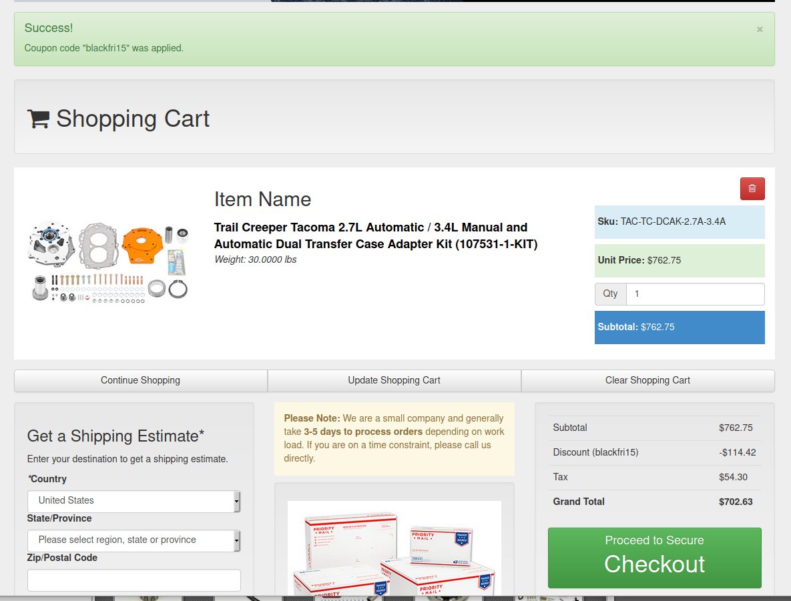The width and height of the screenshot is (791, 601).
Task: Click the Discount (blackfri15) row label
Action: 595,452
